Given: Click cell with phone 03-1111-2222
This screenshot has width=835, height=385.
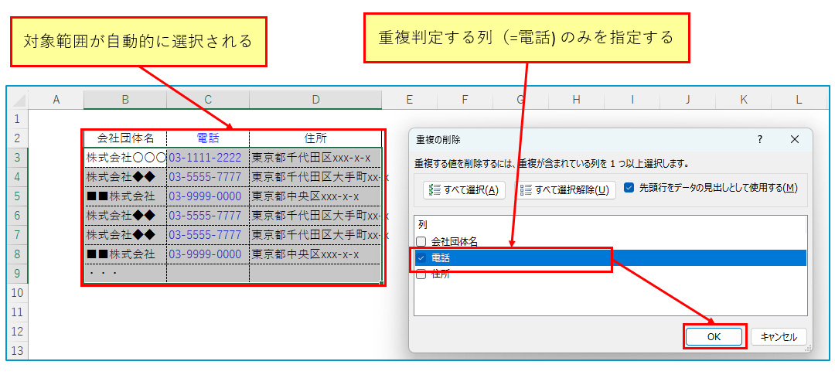Looking at the screenshot, I should coord(206,158).
